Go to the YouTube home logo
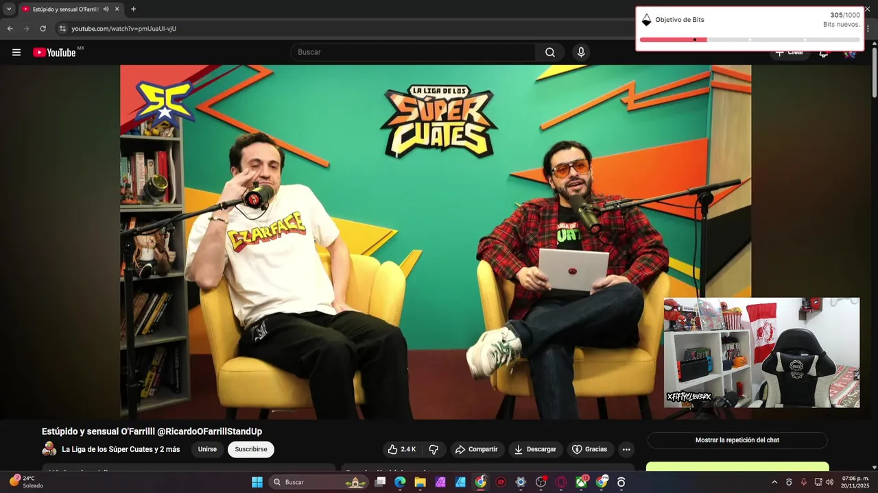This screenshot has width=878, height=493. 55,52
